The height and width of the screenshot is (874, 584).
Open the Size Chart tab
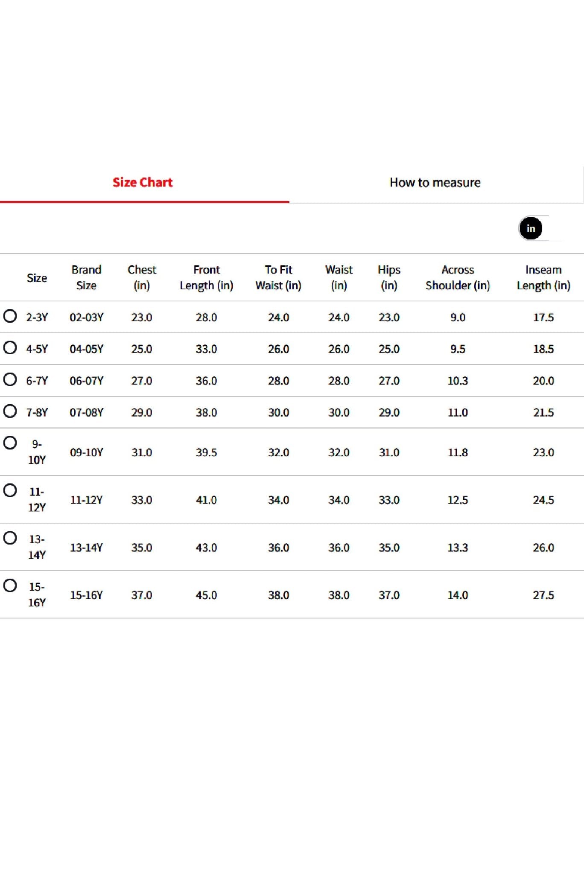coord(143,183)
